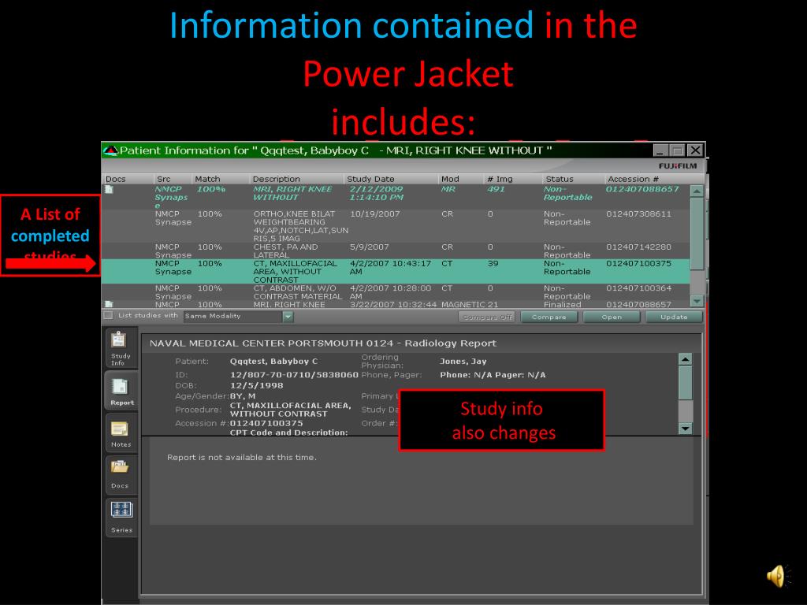Screen dimensions: 807x605
Task: Click study date 10/19/2007
Action: pyautogui.click(x=374, y=214)
